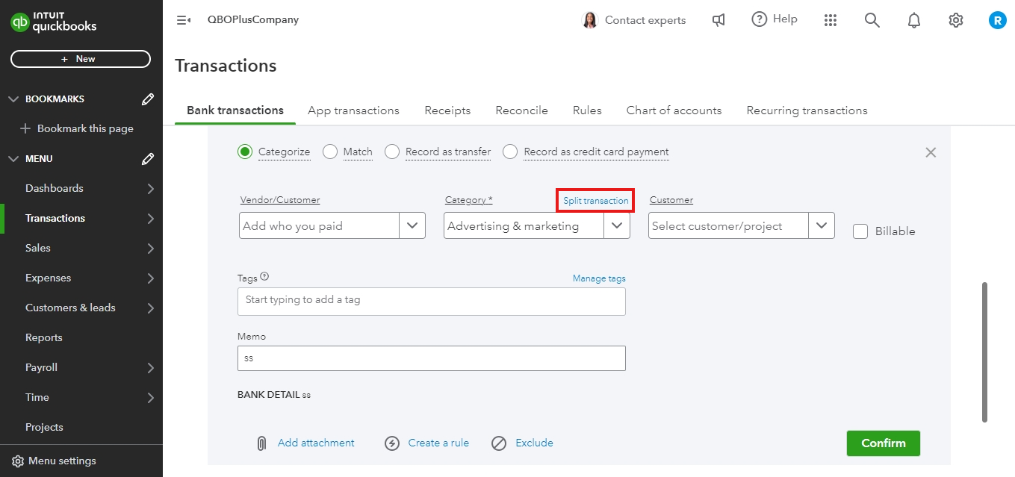
Task: Open the user profile avatar R
Action: [x=997, y=20]
